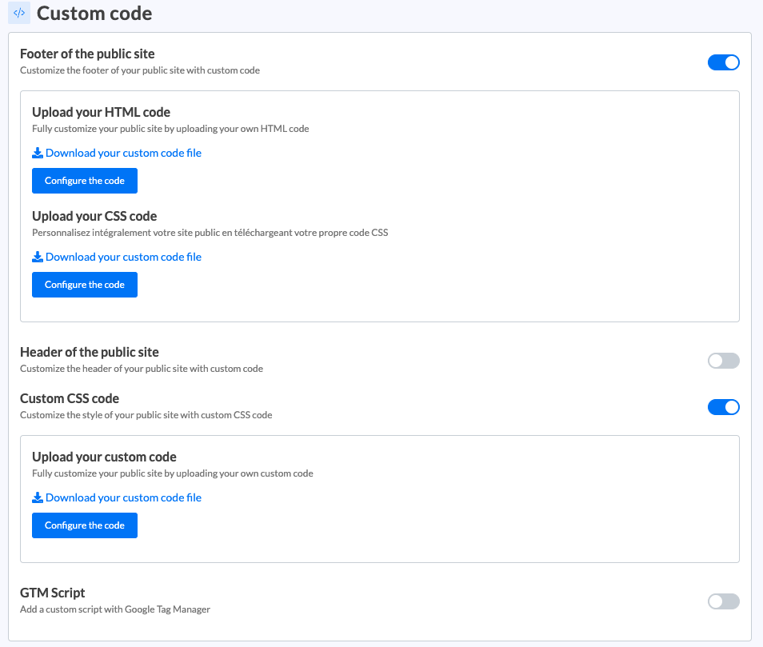Screen dimensions: 763x647
Task: Enable the Header of the public site toggle
Action: point(723,361)
